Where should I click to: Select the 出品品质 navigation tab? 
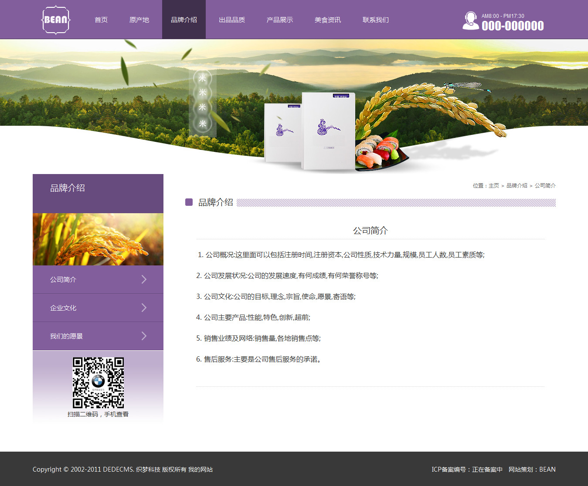[232, 20]
